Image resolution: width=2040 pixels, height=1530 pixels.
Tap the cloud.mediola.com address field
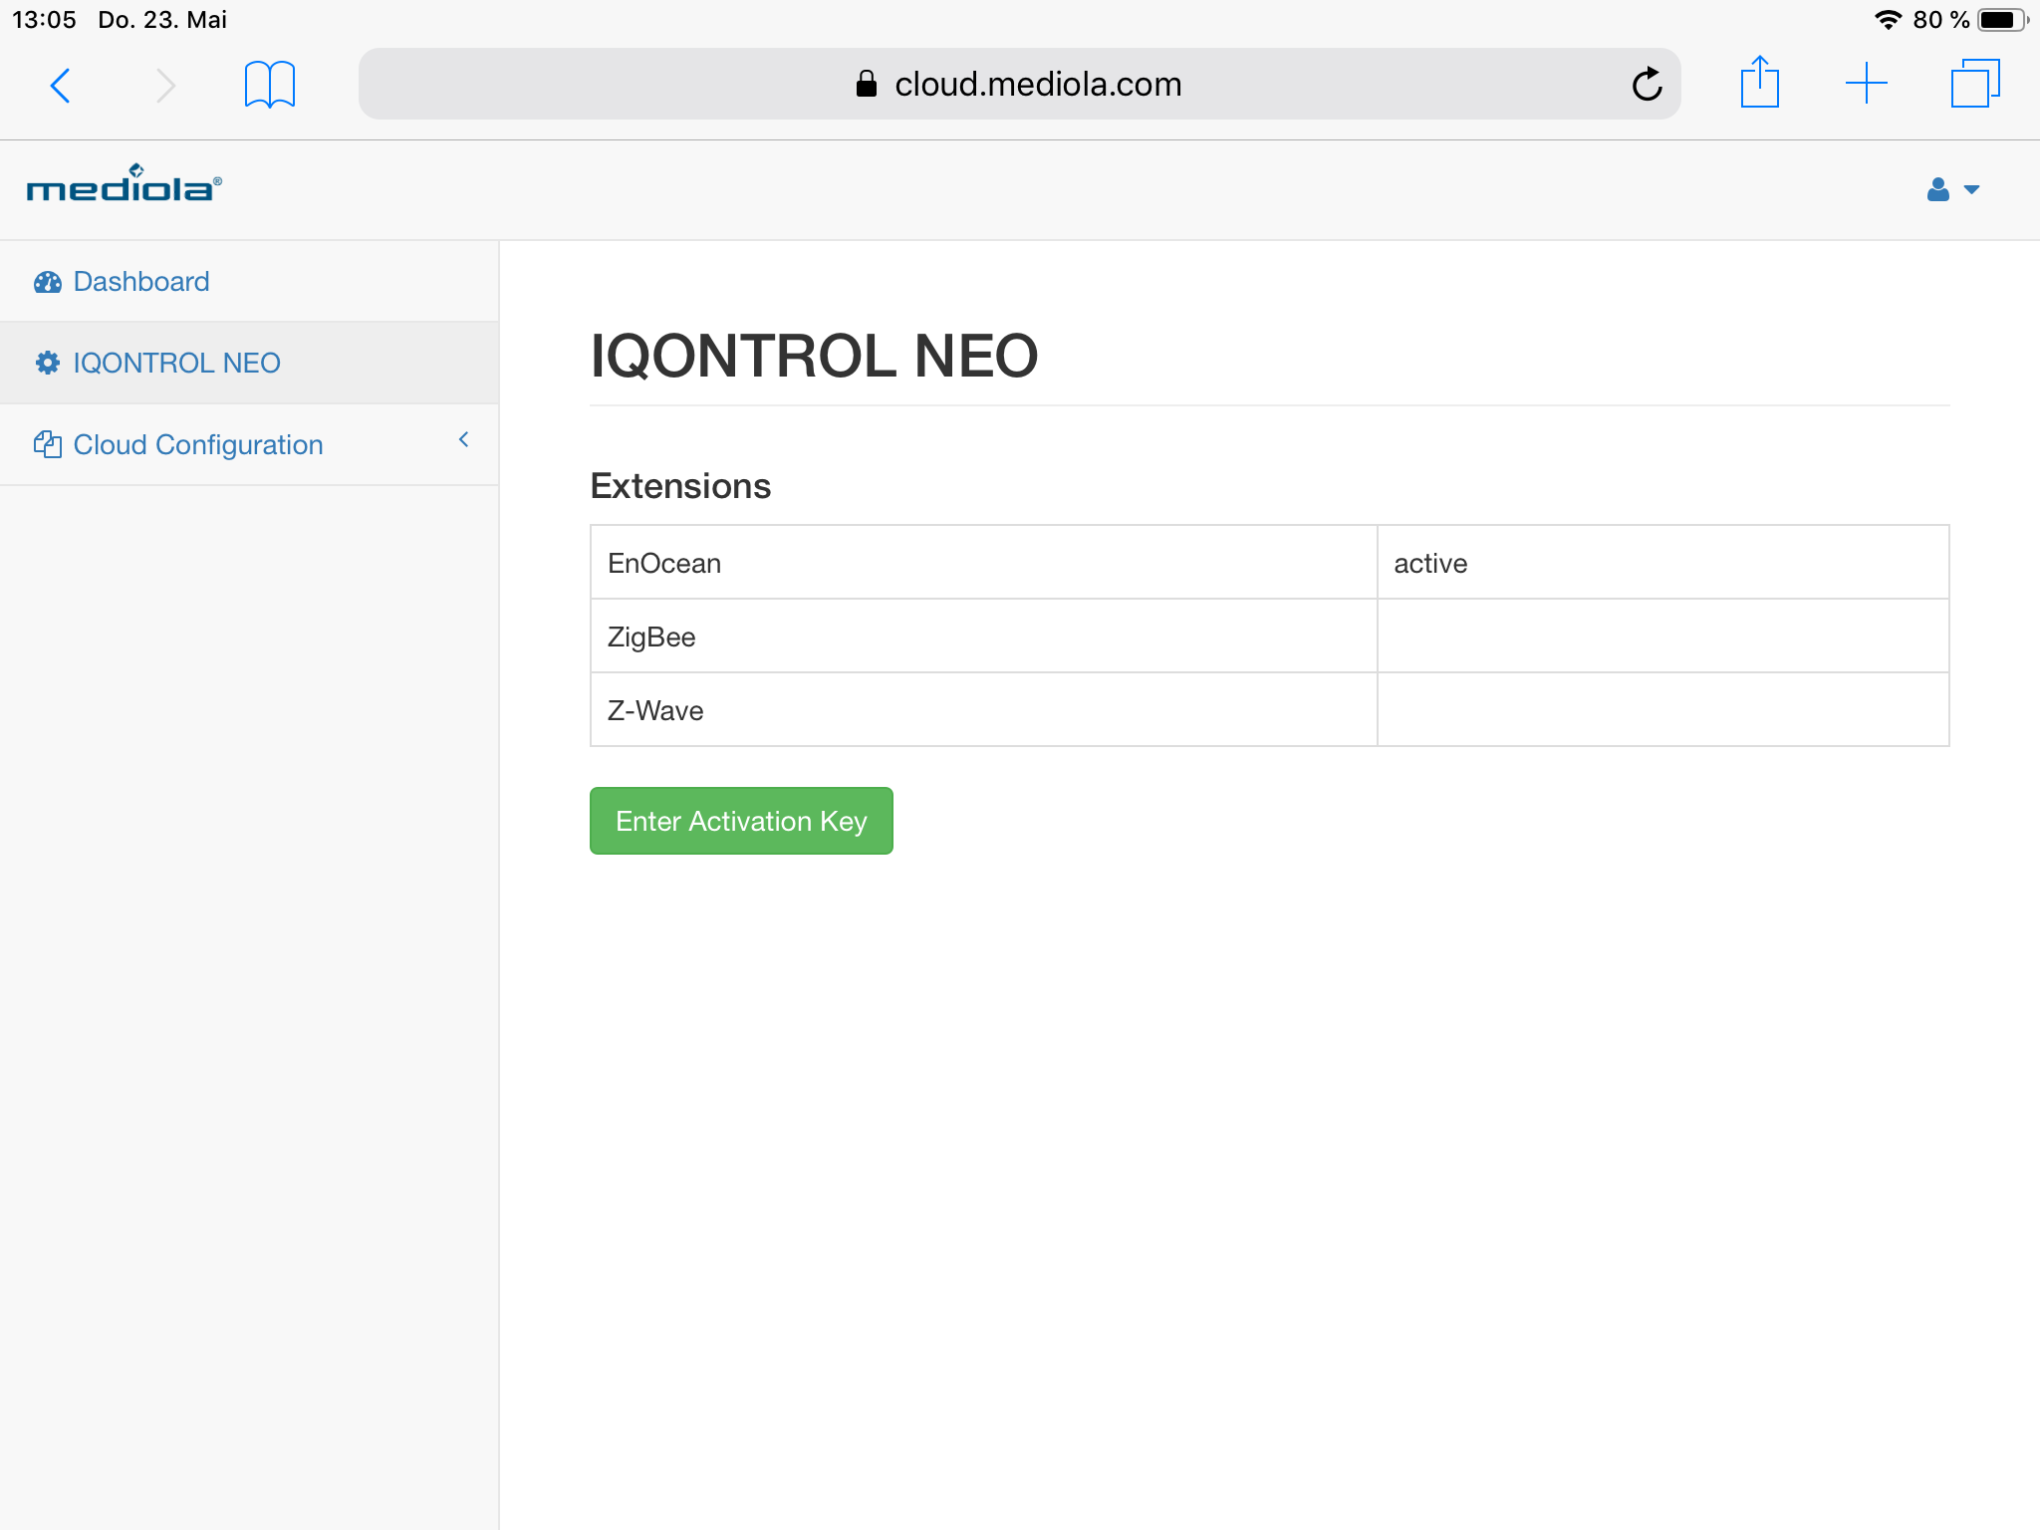[x=1036, y=85]
